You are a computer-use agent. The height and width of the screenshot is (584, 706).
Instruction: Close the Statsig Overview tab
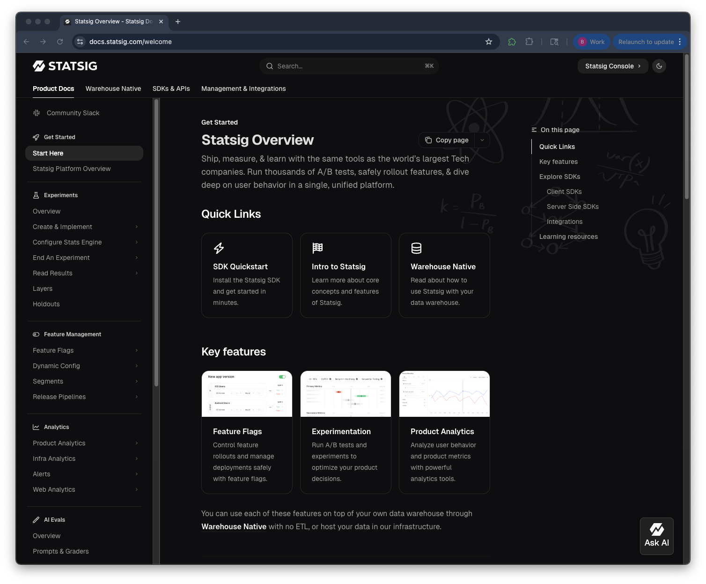(x=161, y=22)
